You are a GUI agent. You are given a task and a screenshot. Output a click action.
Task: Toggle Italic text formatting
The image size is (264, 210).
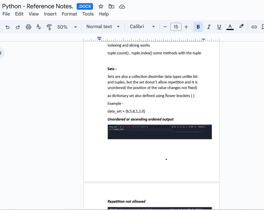pos(209,27)
